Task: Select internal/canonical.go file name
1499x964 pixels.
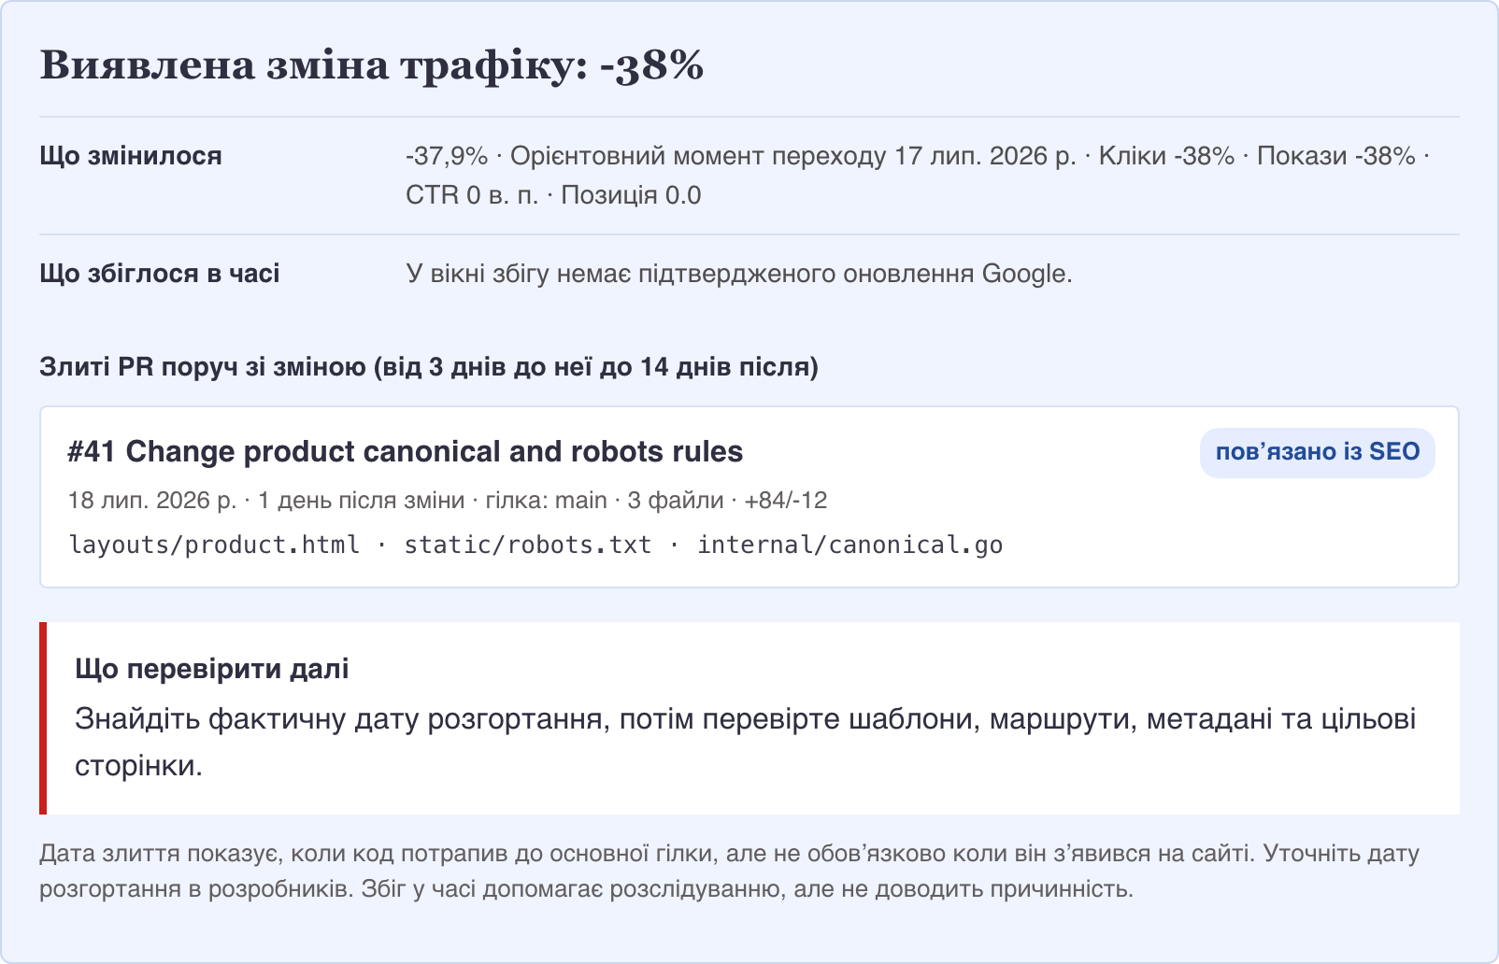Action: 849,545
